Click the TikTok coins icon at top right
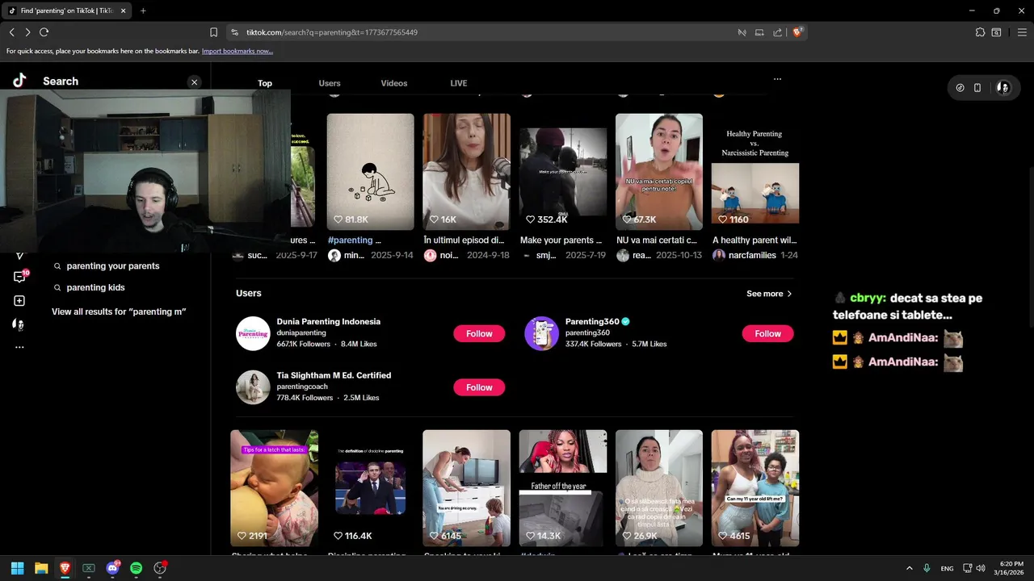 (960, 88)
